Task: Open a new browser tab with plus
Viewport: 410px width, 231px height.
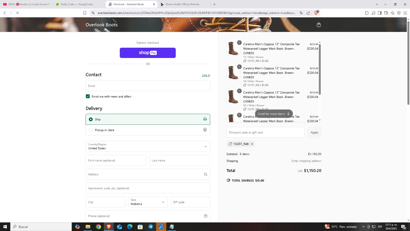Action: click(x=214, y=4)
